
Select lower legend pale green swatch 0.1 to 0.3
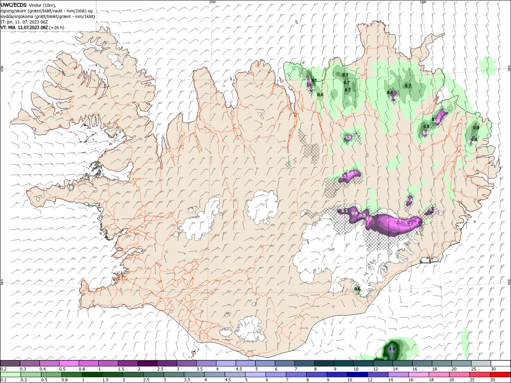(11, 374)
